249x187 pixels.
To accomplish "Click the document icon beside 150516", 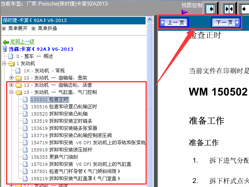I will click(25, 107).
